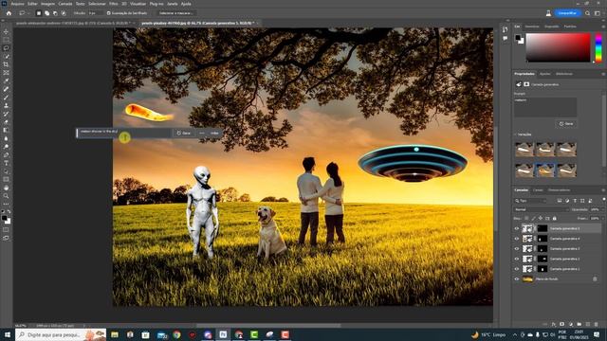607x341 pixels.
Task: Select the Pen tool
Action: 6,154
